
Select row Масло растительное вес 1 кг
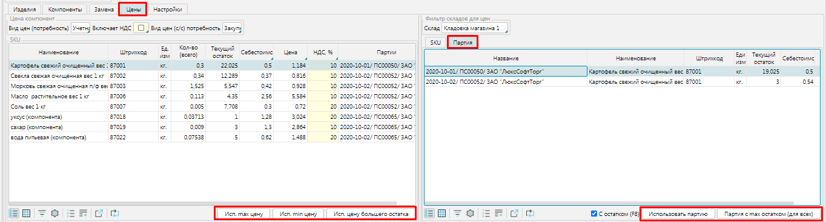click(x=211, y=97)
